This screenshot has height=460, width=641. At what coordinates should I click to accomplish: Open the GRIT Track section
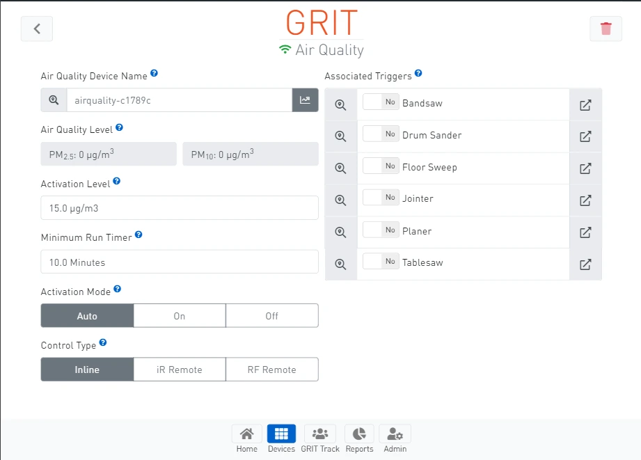point(320,439)
